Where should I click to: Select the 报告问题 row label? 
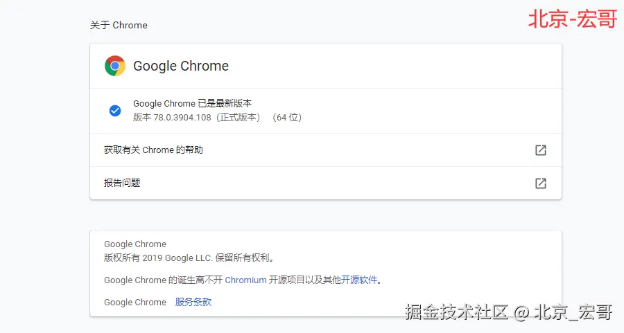122,183
